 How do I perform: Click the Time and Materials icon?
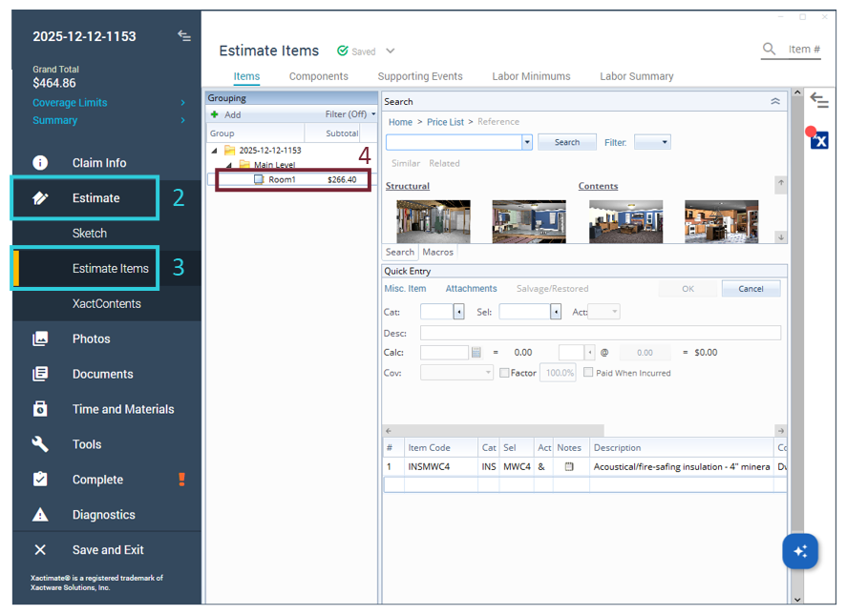coord(40,409)
